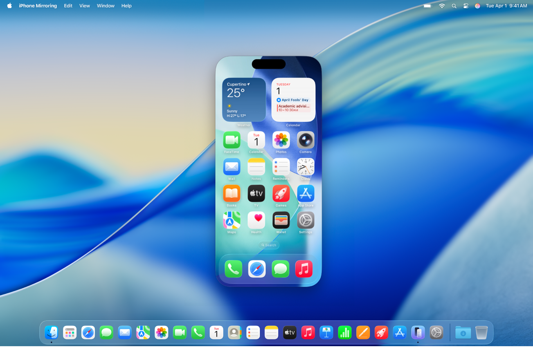This screenshot has height=347, width=533.
Task: Open Health on the iPhone home screen
Action: pyautogui.click(x=256, y=221)
